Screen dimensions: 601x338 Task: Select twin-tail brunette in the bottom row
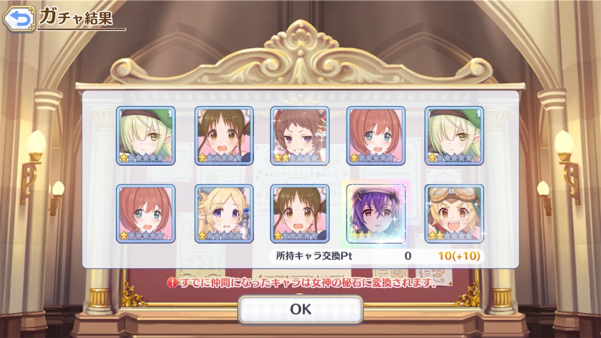click(x=300, y=214)
